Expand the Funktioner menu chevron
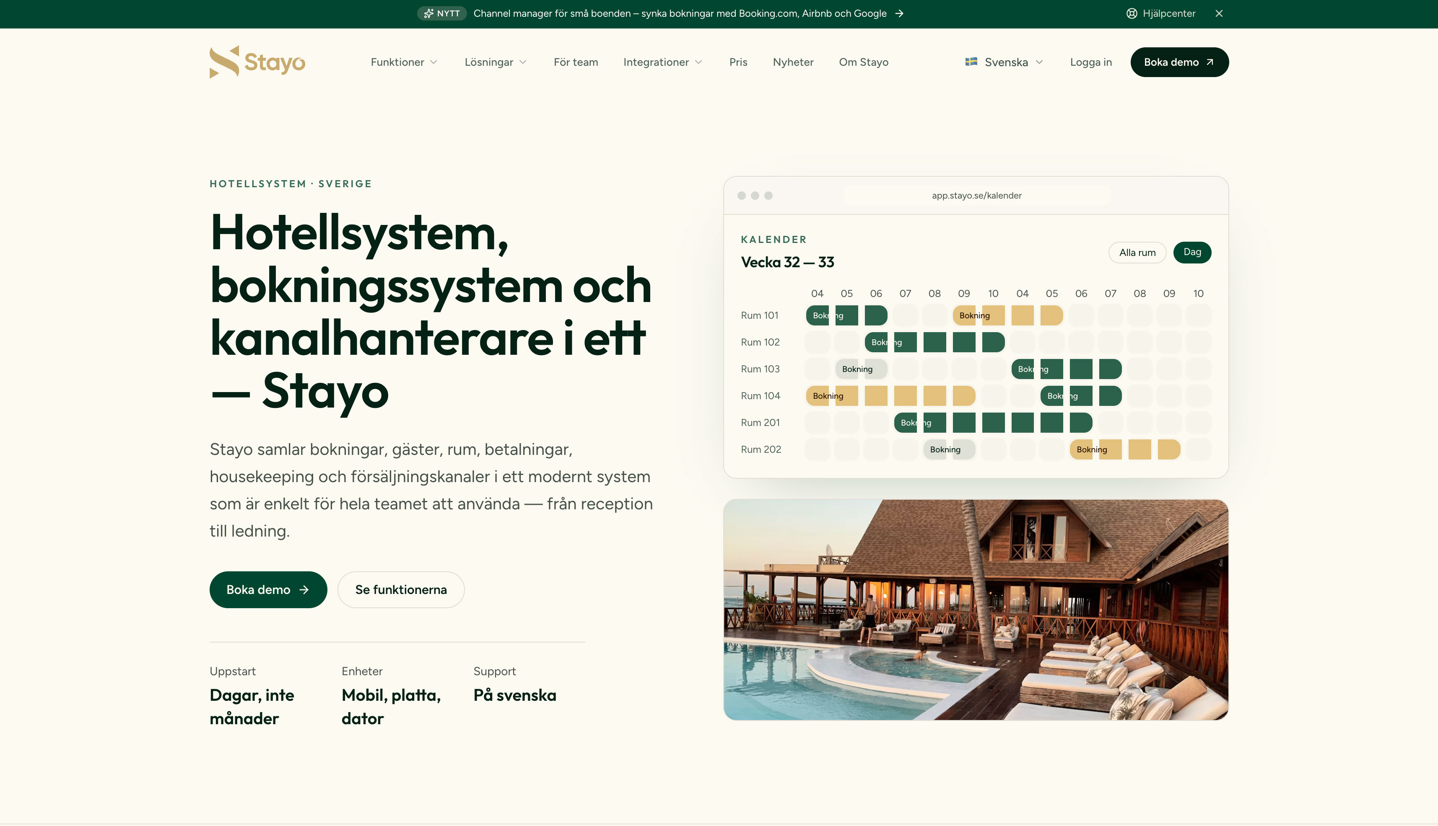 [434, 62]
